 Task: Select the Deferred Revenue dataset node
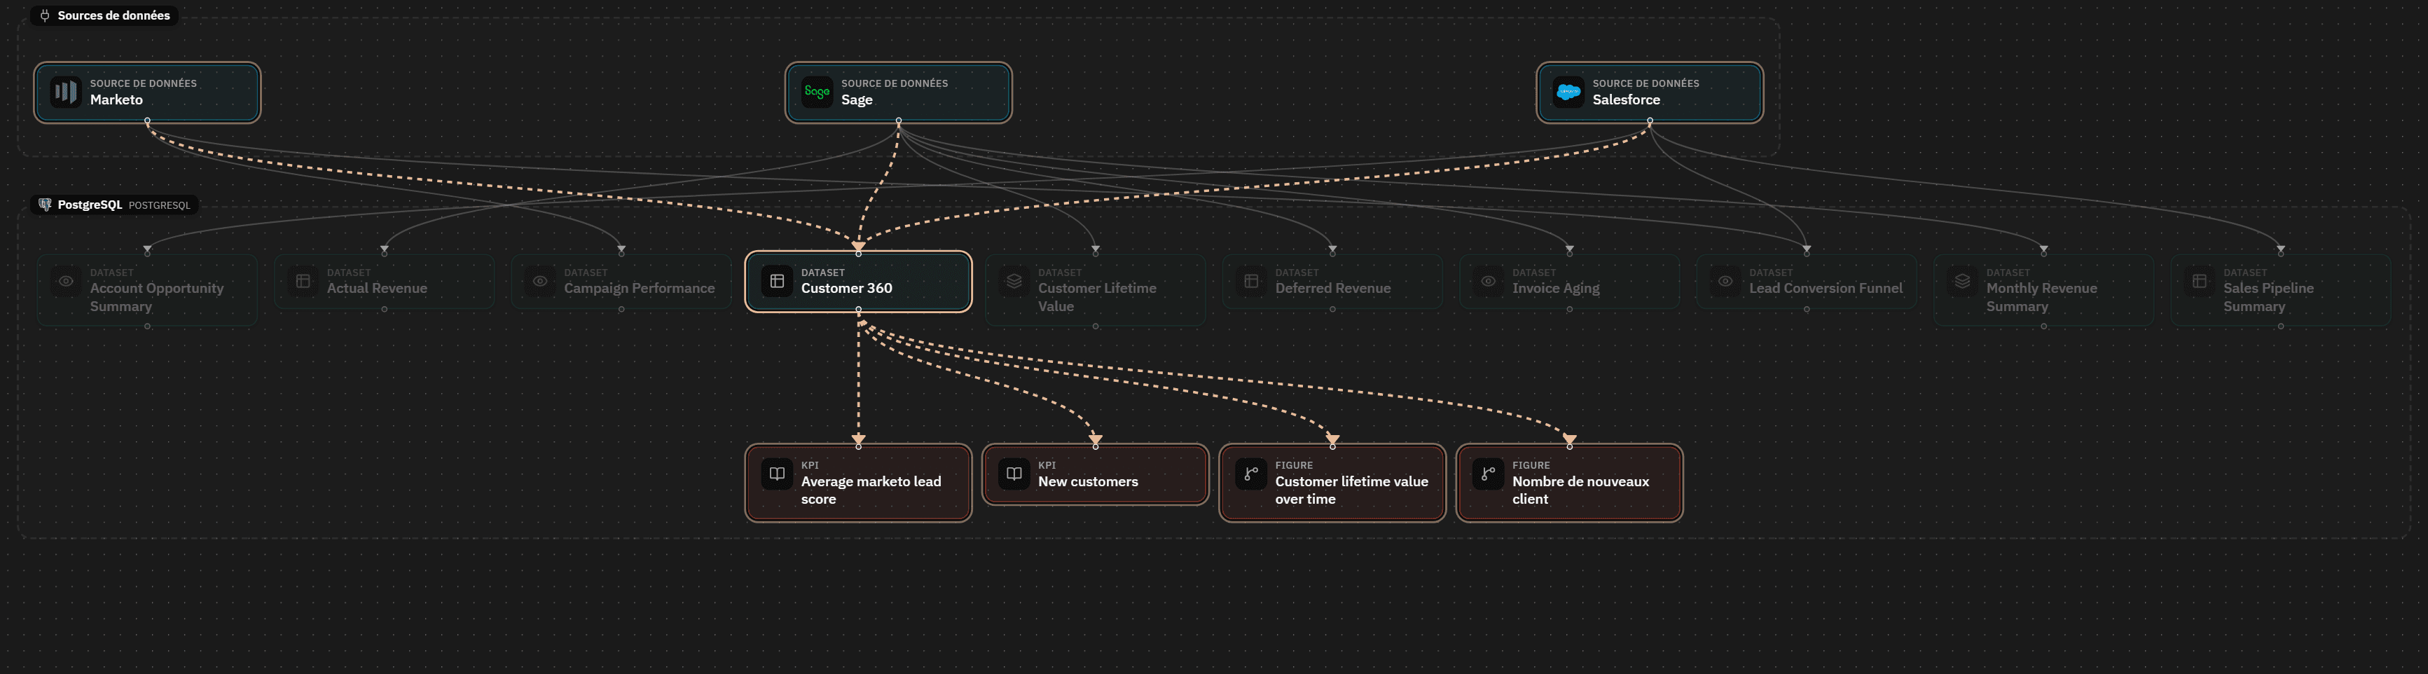pyautogui.click(x=1332, y=281)
